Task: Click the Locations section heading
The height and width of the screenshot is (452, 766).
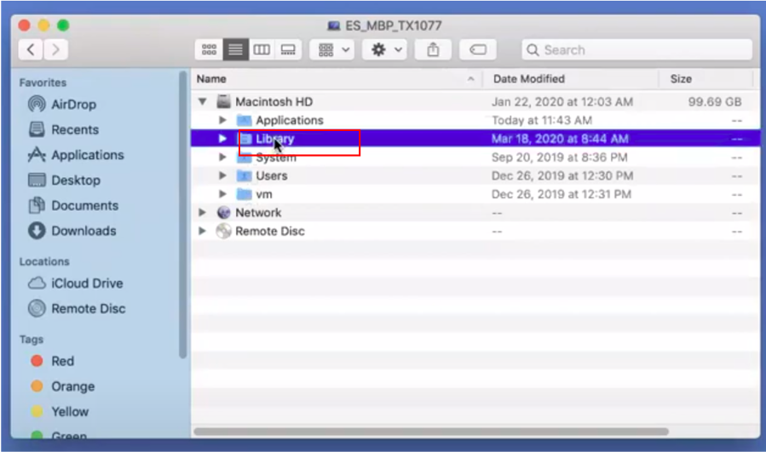Action: coord(44,261)
